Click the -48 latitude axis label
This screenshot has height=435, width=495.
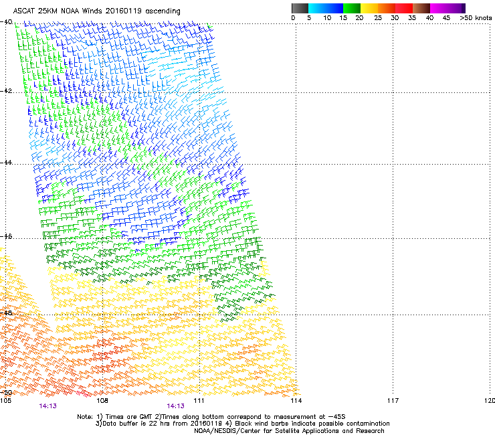pos(6,313)
